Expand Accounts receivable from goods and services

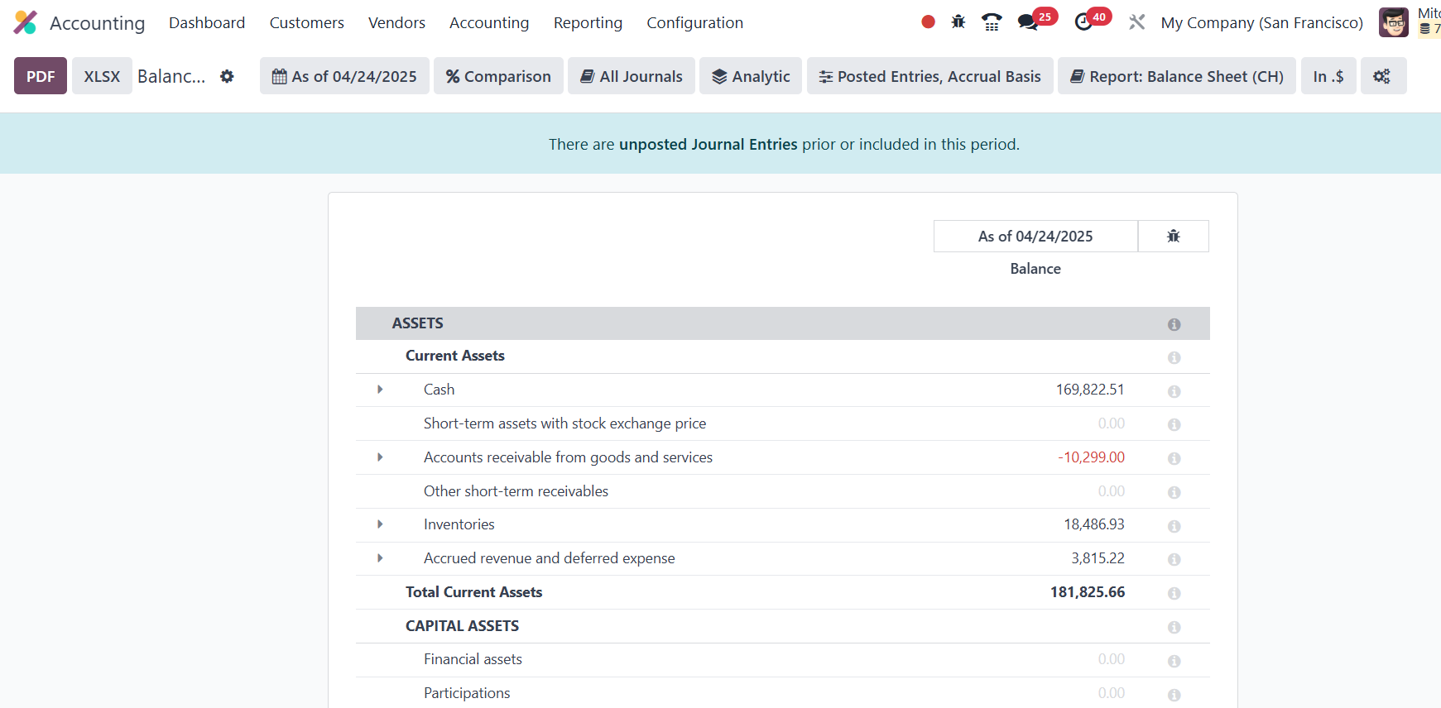pos(380,457)
